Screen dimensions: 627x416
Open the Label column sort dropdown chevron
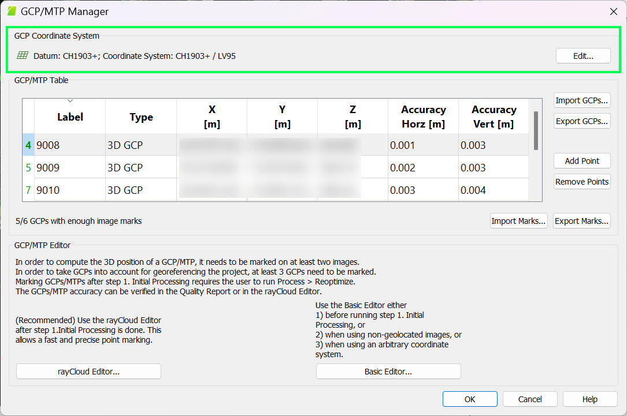pos(71,100)
